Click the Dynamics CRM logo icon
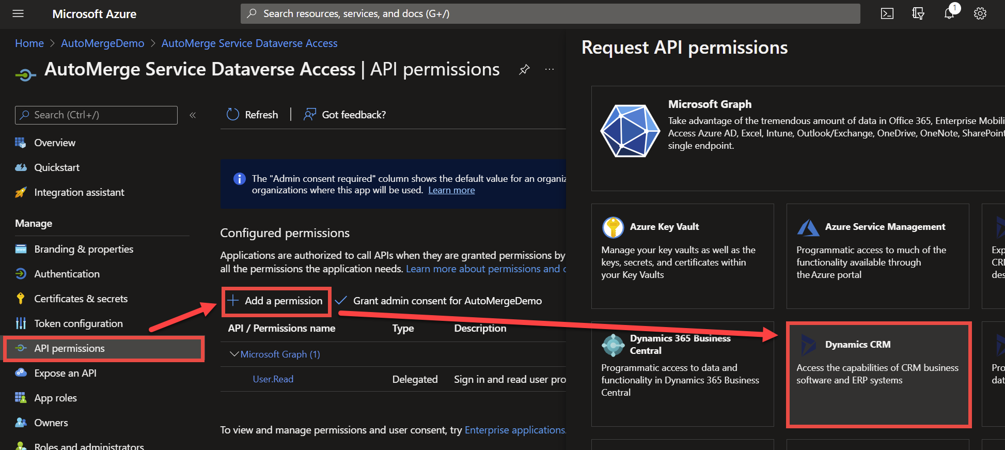Viewport: 1005px width, 450px height. 808,345
